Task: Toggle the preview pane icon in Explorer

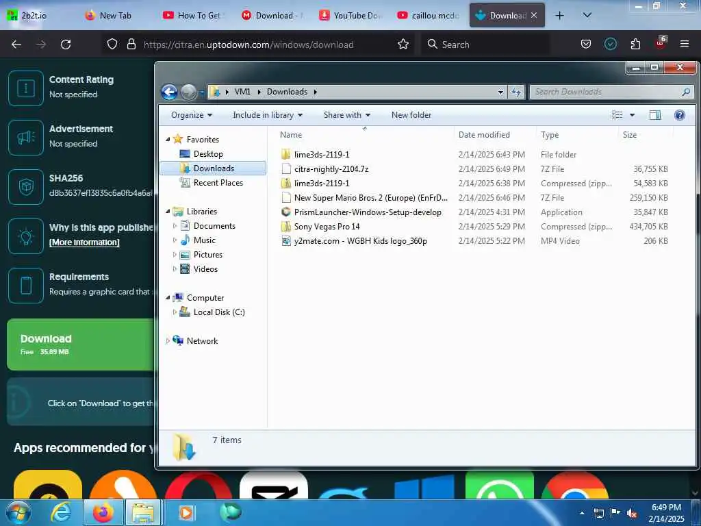Action: pos(654,115)
